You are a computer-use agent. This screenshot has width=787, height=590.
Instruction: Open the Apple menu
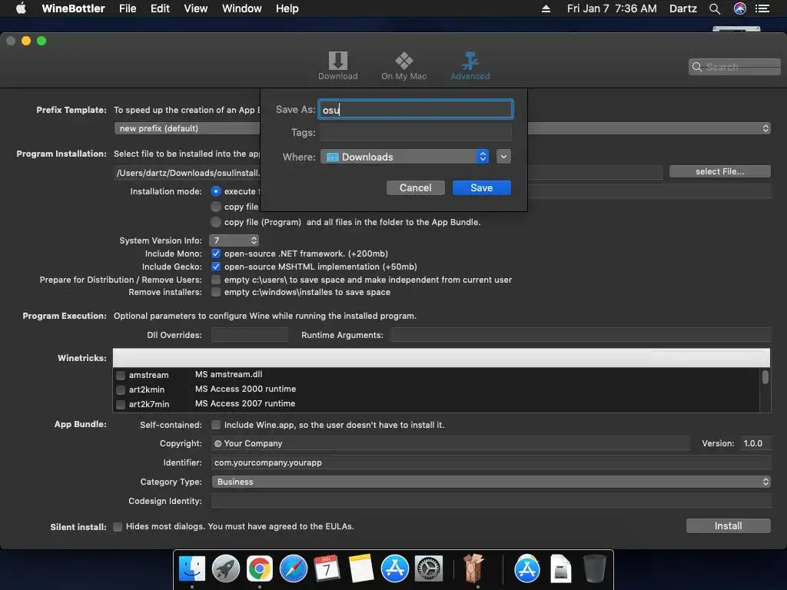click(21, 8)
